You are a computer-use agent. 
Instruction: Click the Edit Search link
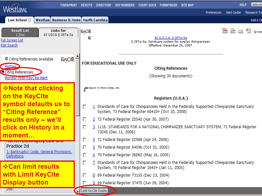click(x=9, y=45)
